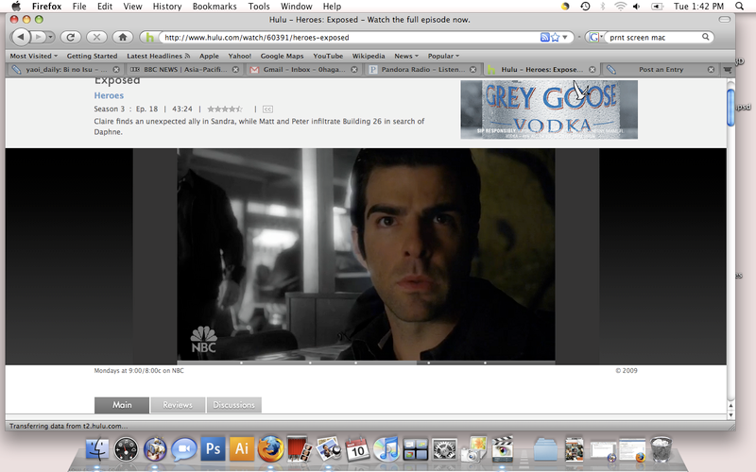Click the volume icon in menu bar
Screen dimensions: 756x472
point(636,7)
